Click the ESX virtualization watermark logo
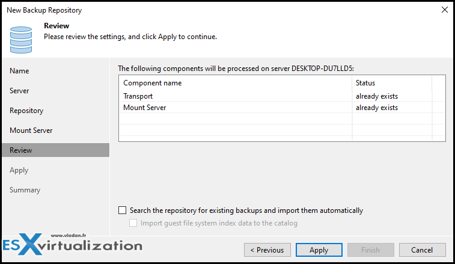 72,244
